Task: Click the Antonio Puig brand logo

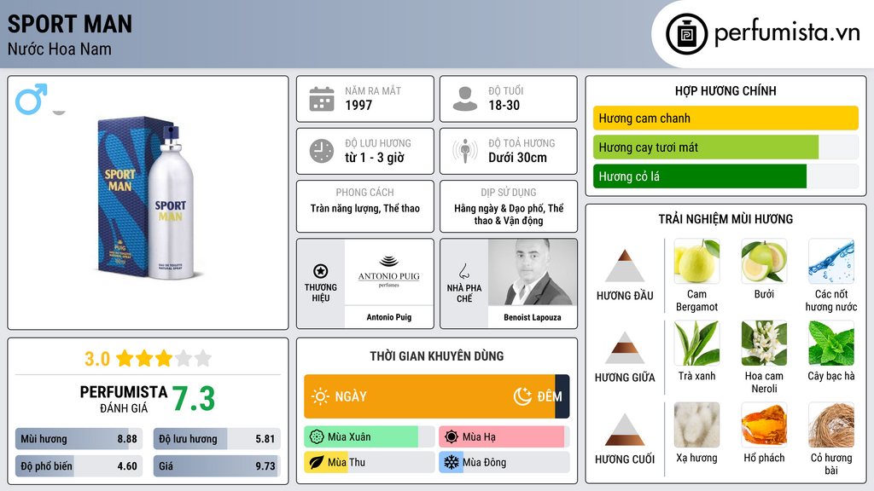Action: click(x=388, y=271)
